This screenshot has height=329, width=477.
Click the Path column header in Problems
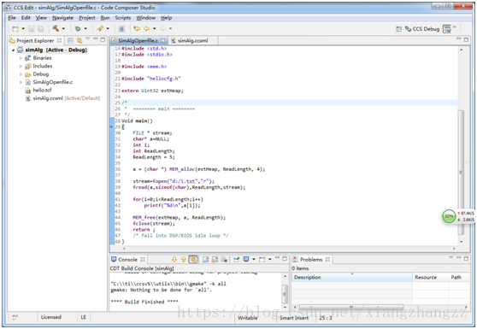[x=459, y=278]
